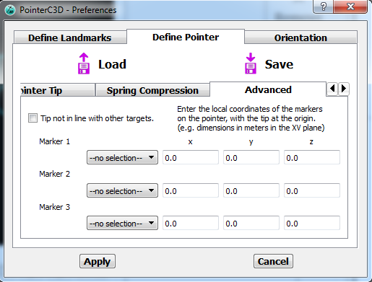Click the 'y' column header
Image resolution: width=372 pixels, height=282 pixels.
pyautogui.click(x=251, y=142)
